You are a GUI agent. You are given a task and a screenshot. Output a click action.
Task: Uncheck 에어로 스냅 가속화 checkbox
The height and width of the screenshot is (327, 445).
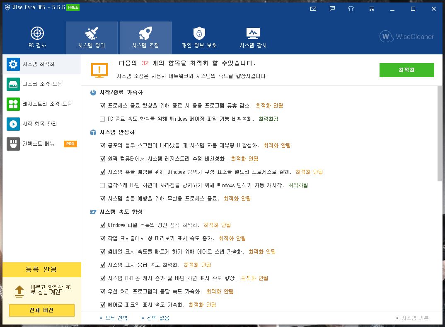click(102, 252)
